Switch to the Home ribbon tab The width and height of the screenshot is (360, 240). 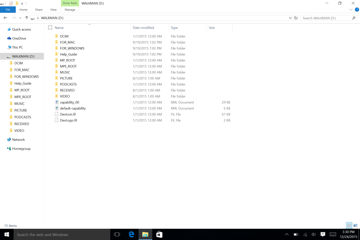click(24, 9)
